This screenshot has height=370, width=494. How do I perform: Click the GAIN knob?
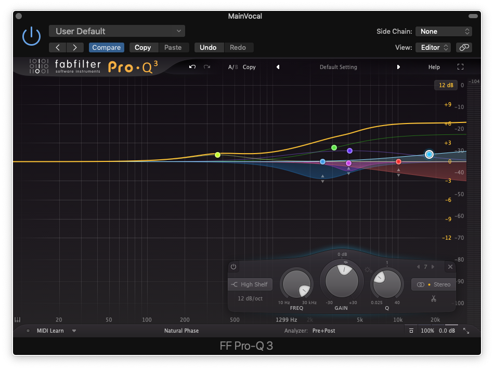[x=342, y=280]
